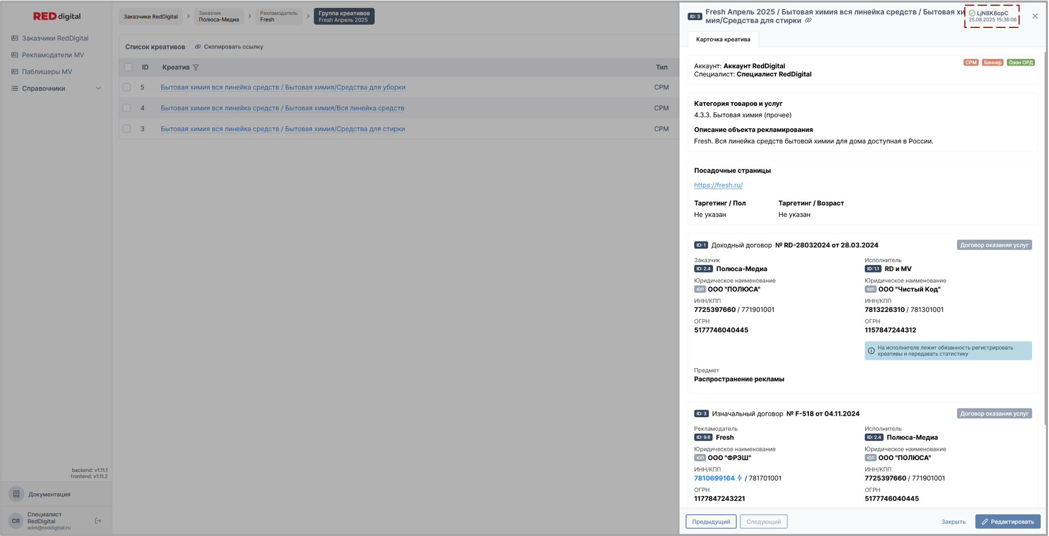1049x536 pixels.
Task: Click the filter icon beside Креатив column
Action: click(196, 67)
